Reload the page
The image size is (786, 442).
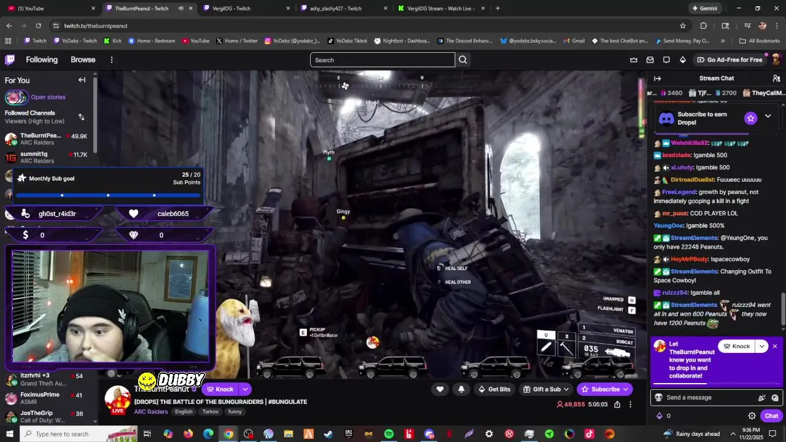[x=38, y=26]
